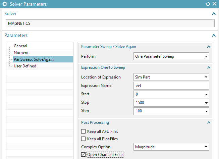Select User Defined in the tree
Viewport: 219px width, 159px height.
pos(25,66)
